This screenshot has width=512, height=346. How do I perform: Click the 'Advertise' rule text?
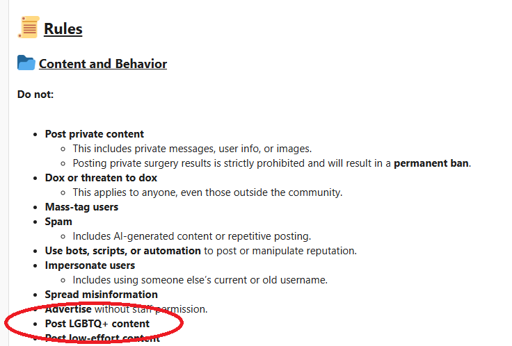[68, 308]
